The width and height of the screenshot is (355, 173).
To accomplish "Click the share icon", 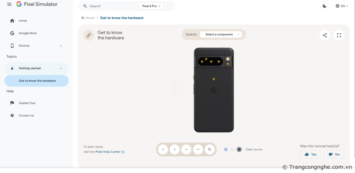I will click(x=325, y=35).
